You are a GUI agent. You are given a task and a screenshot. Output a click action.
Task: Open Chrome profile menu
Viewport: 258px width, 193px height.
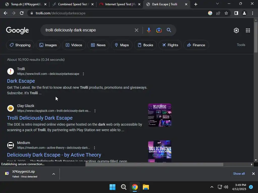pos(244,13)
